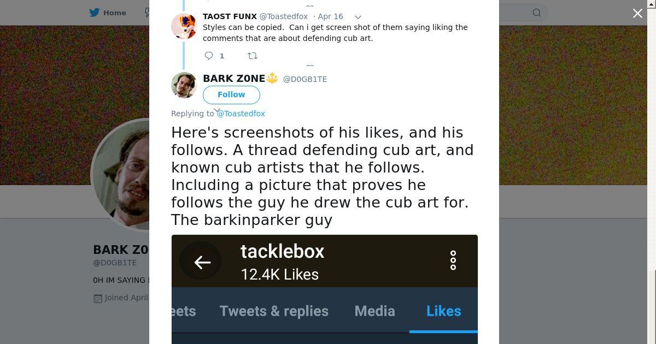Click the calendar icon beside Joined April

(x=98, y=298)
